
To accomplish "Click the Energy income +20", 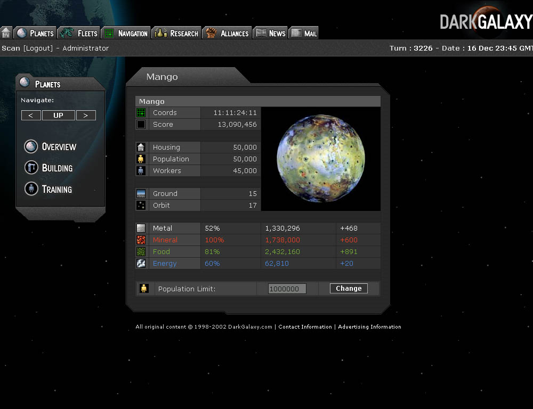I will [347, 264].
